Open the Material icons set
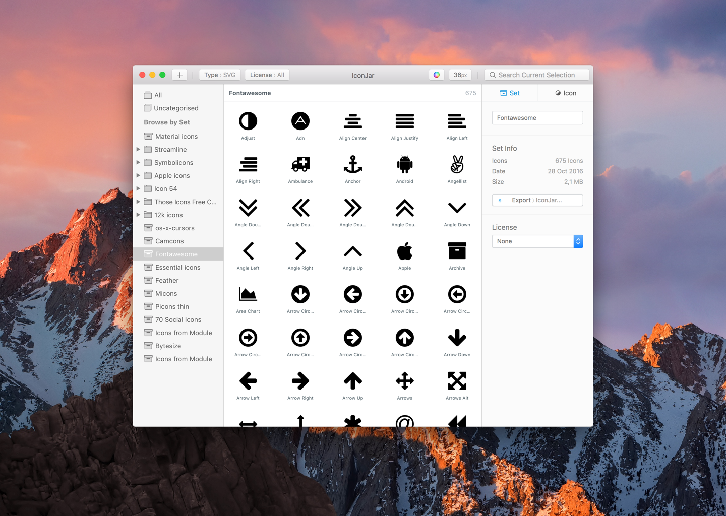This screenshot has height=516, width=726. pyautogui.click(x=178, y=137)
